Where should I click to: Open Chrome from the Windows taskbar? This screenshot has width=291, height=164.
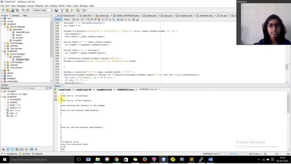click(x=116, y=159)
